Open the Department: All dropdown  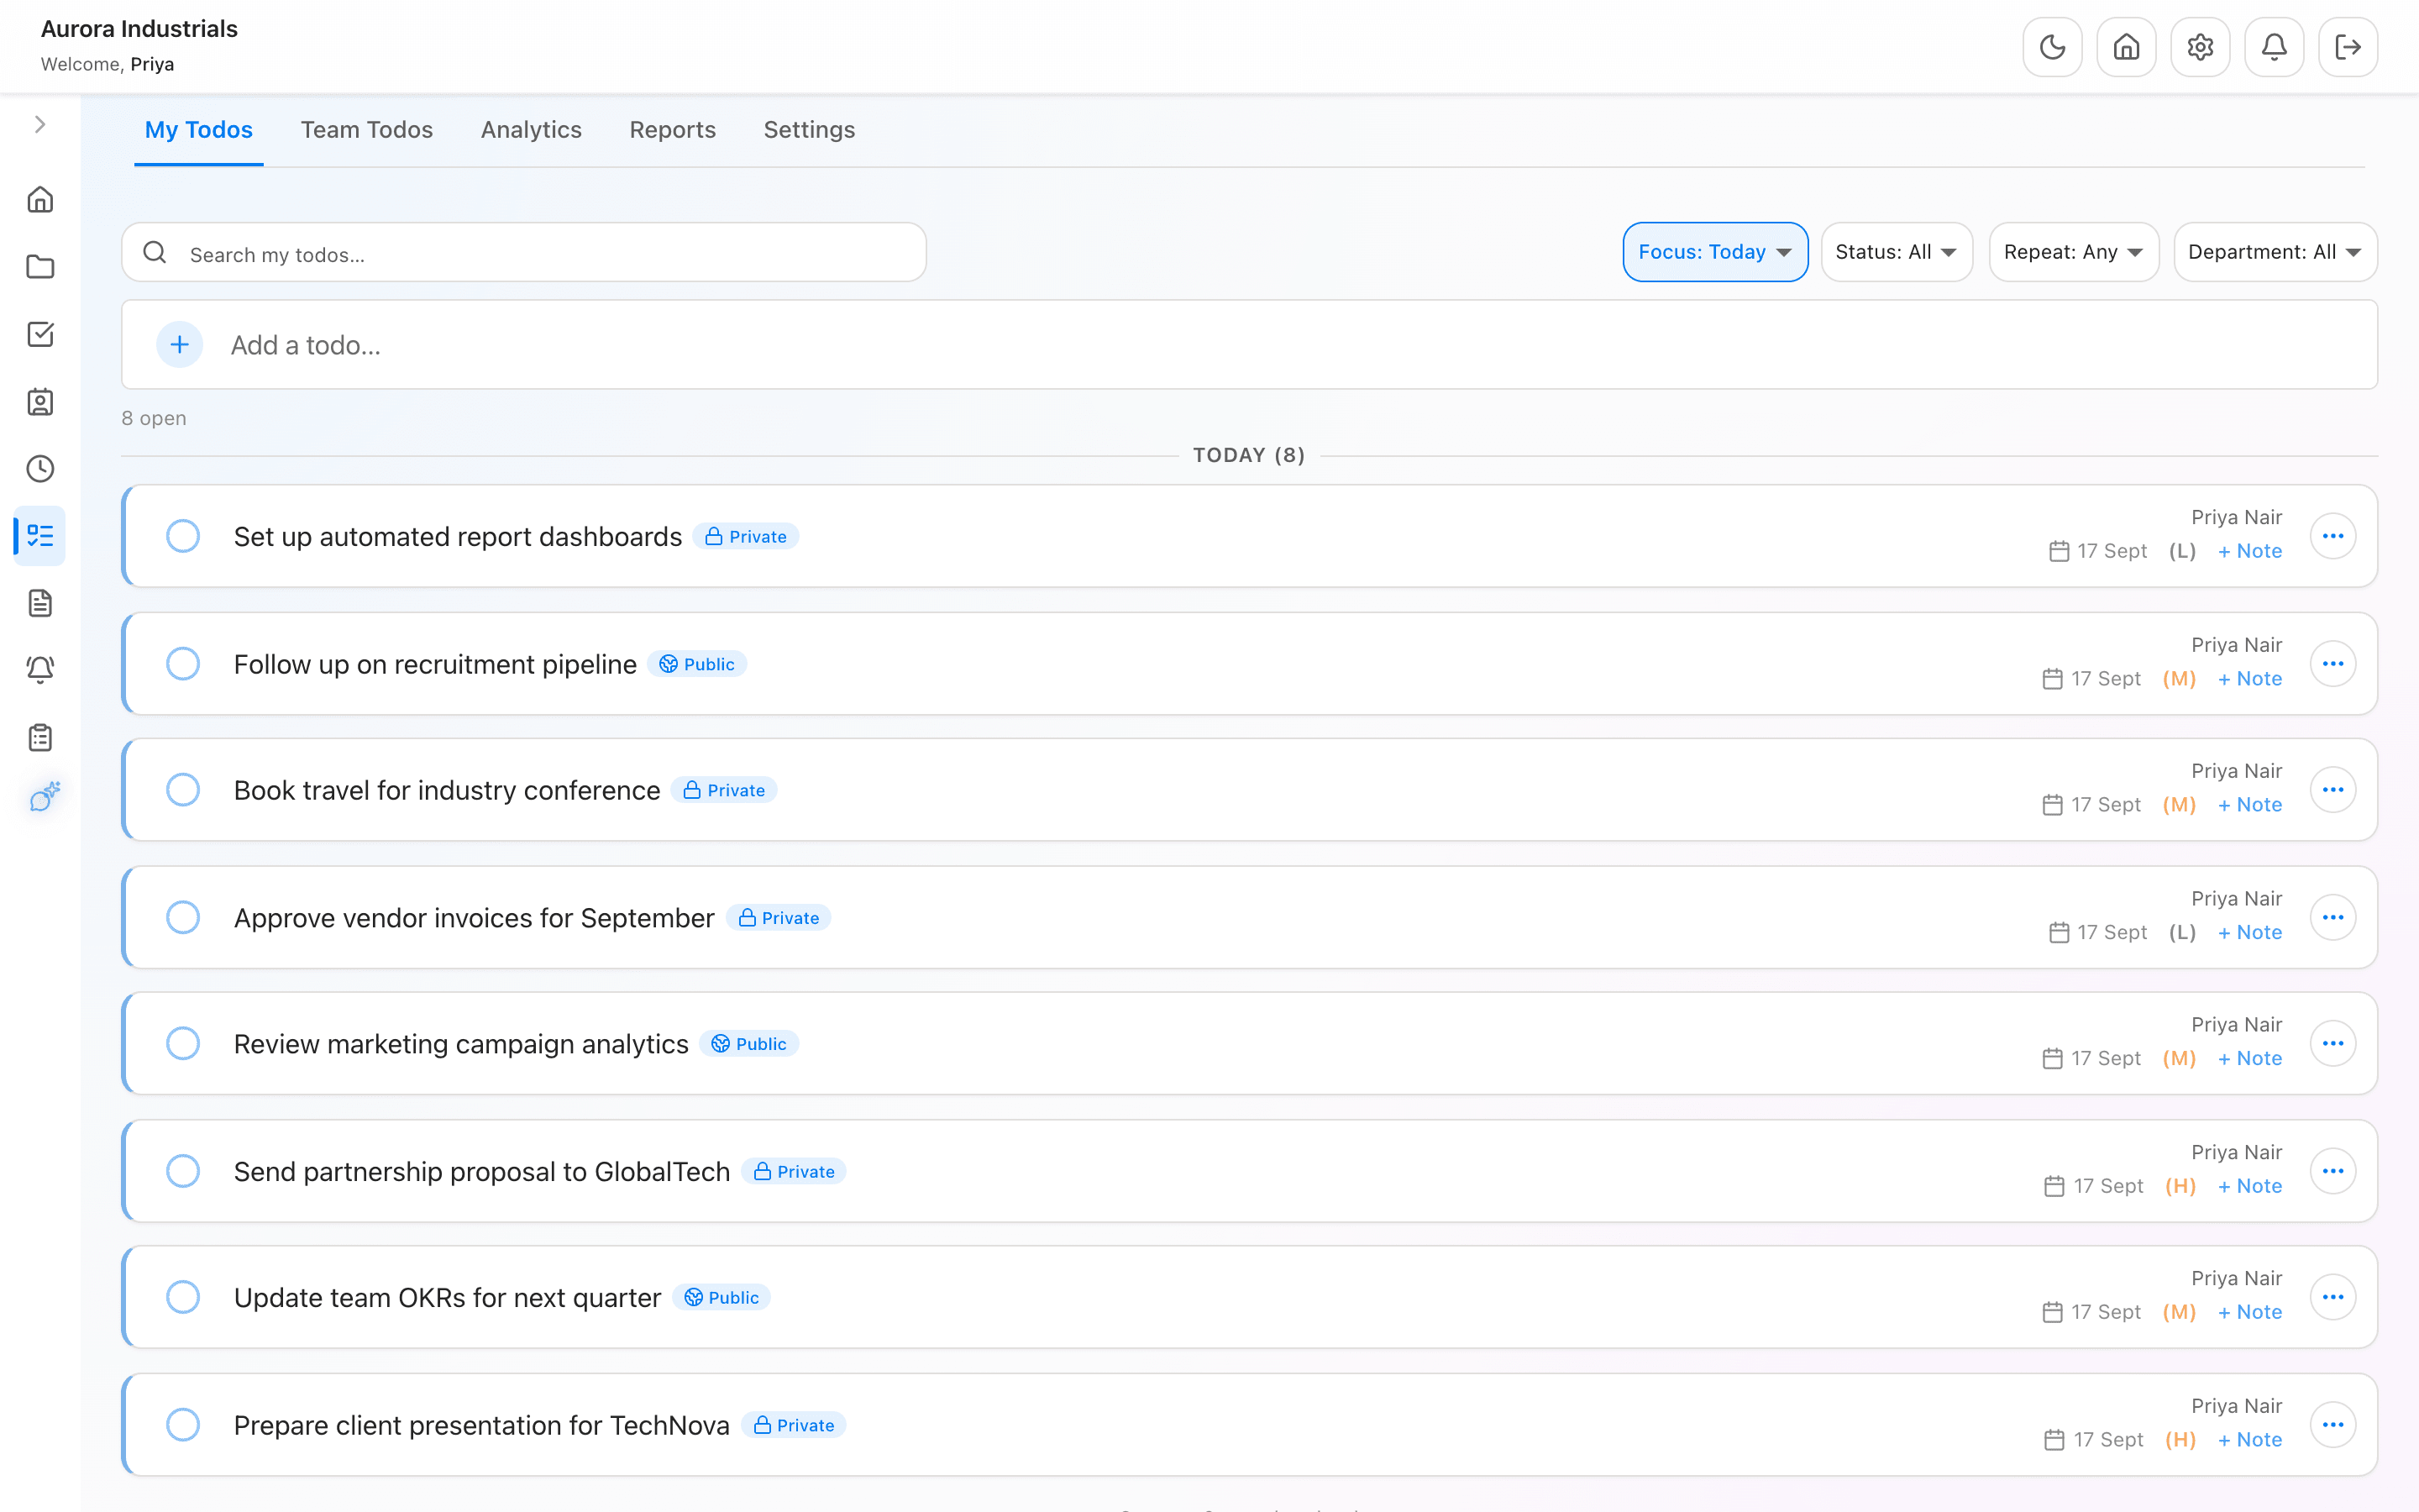[x=2275, y=252]
